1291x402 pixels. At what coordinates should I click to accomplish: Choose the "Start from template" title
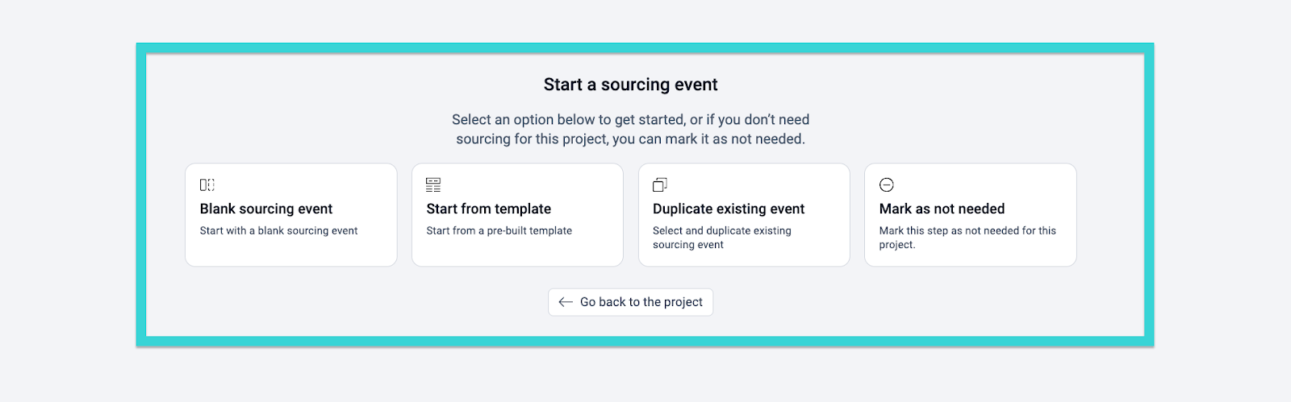point(489,209)
